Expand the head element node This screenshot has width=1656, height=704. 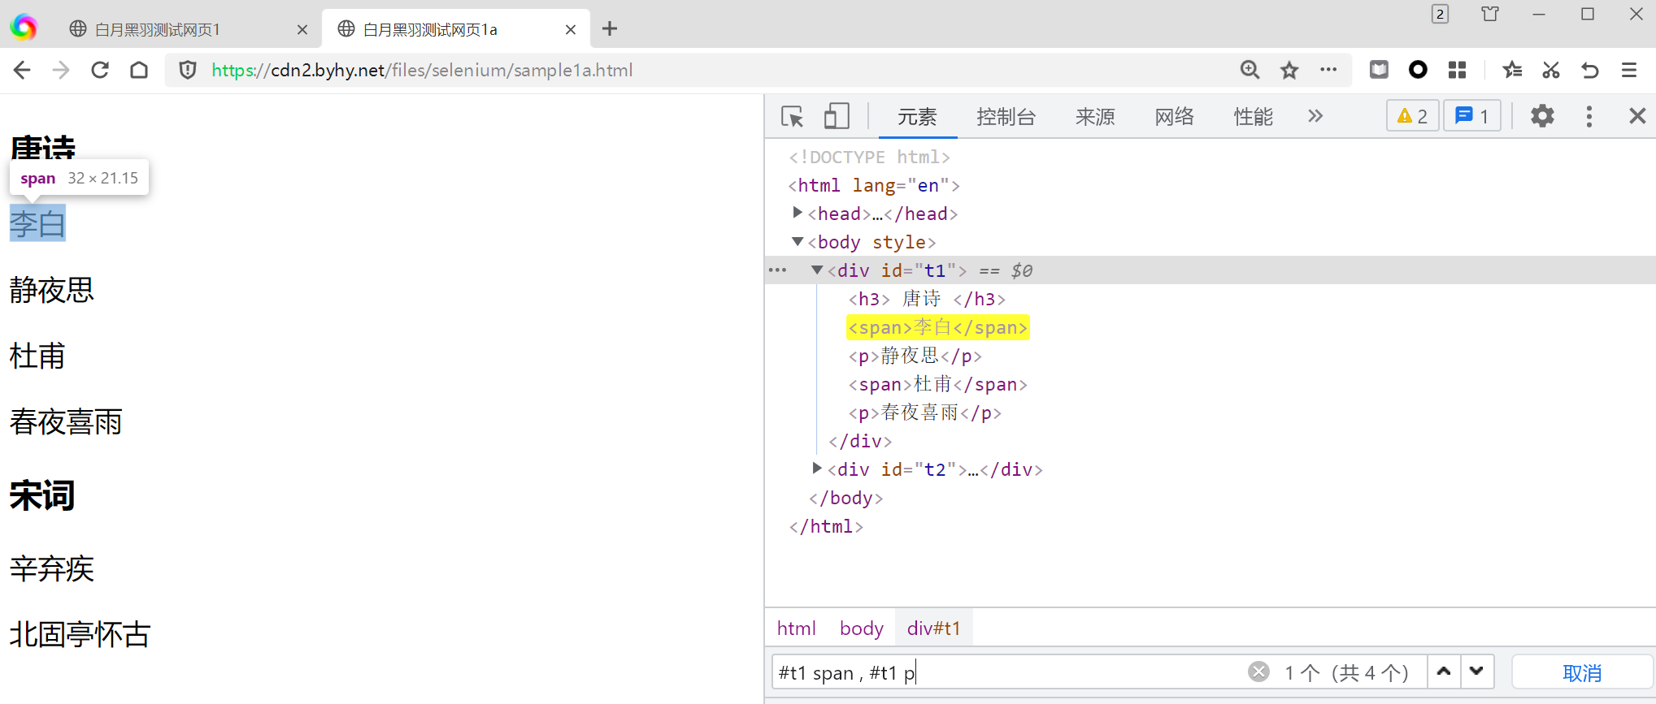(x=798, y=213)
